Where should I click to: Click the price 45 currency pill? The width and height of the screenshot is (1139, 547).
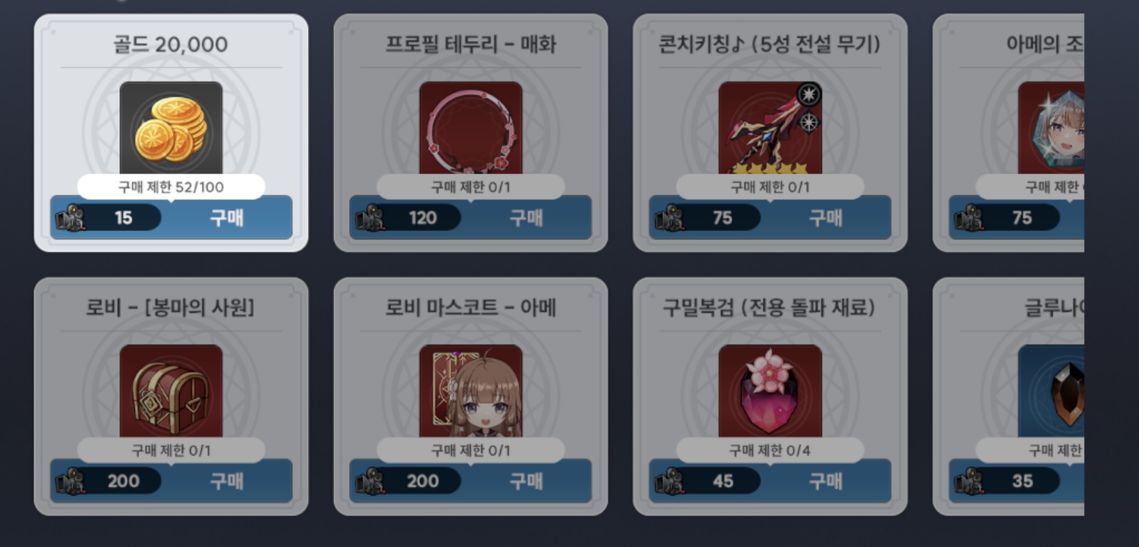coord(707,481)
